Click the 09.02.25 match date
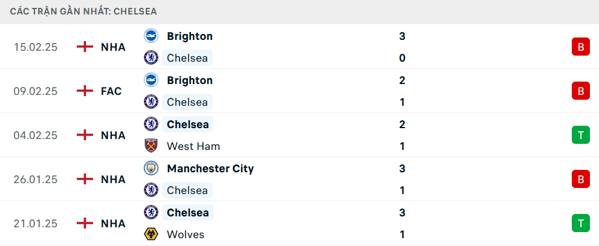599x246 pixels. pyautogui.click(x=36, y=91)
